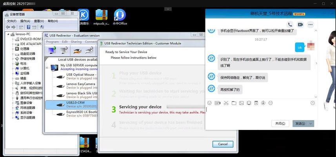Viewport: 336px width, 157px height.
Task: Click the scan hardware changes icon in Device Manager
Action: [x=42, y=27]
